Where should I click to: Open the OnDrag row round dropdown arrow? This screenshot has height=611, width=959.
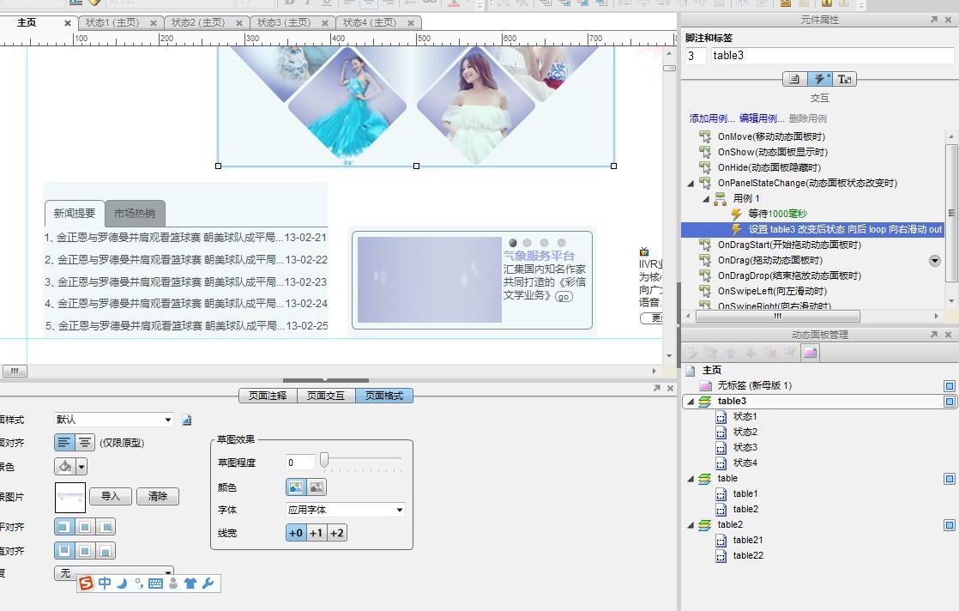934,261
